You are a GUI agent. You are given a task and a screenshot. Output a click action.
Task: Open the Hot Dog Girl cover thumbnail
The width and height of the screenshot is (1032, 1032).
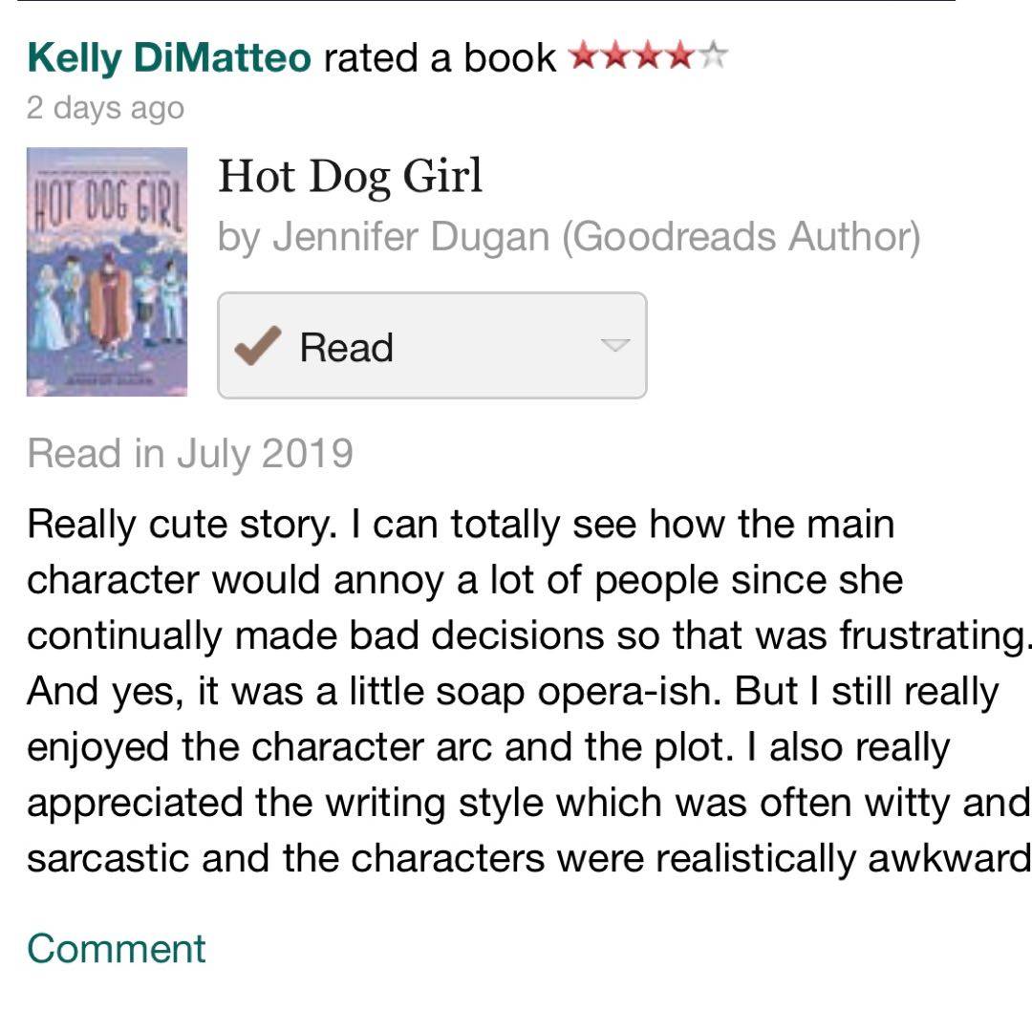pos(106,272)
